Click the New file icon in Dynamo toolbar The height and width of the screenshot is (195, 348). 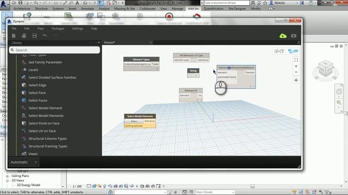14,36
